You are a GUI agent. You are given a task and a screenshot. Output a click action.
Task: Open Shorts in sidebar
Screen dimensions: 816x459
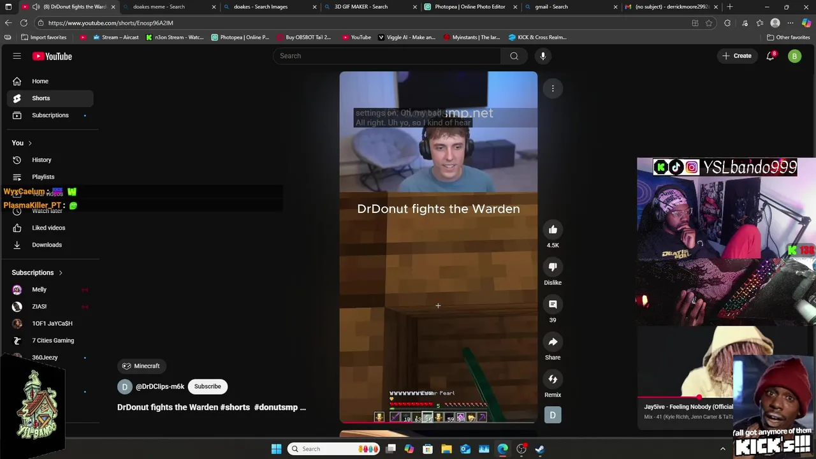[x=50, y=98]
